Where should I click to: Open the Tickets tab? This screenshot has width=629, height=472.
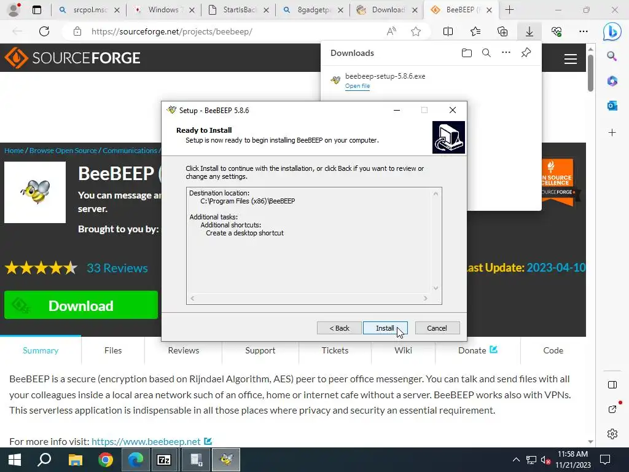(335, 350)
